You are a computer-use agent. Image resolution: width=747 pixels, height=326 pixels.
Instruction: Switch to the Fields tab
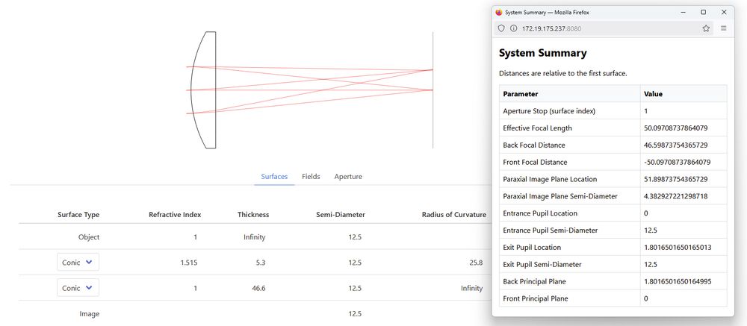[x=311, y=177]
